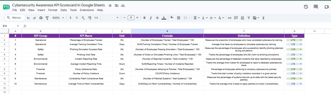Open version history clock icon
Viewport: 331px width, 94px height.
(306, 7)
